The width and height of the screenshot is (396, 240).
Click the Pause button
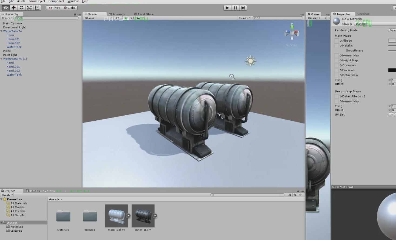tap(235, 8)
